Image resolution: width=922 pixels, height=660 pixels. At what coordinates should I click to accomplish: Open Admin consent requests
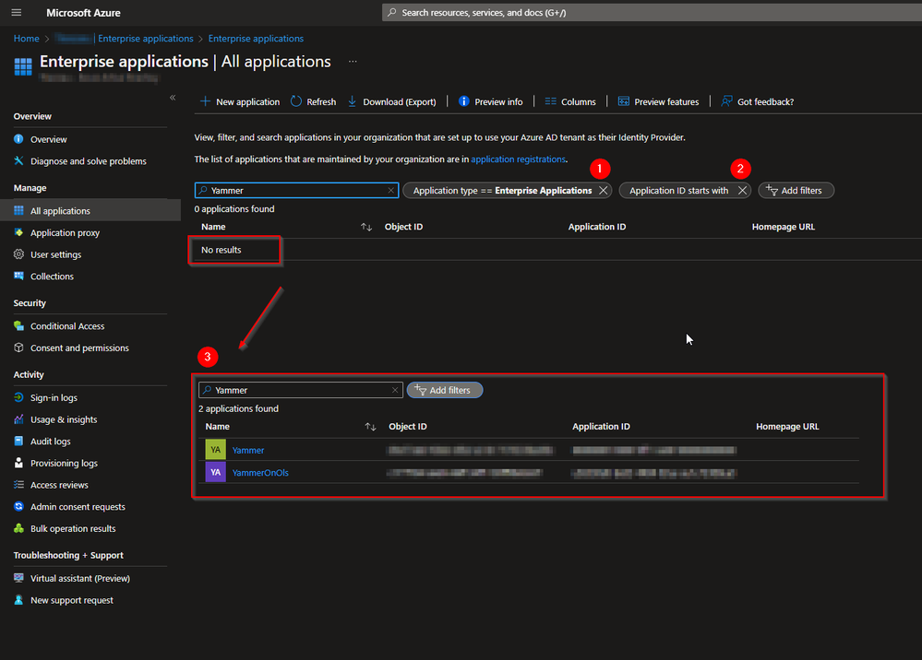pyautogui.click(x=78, y=506)
